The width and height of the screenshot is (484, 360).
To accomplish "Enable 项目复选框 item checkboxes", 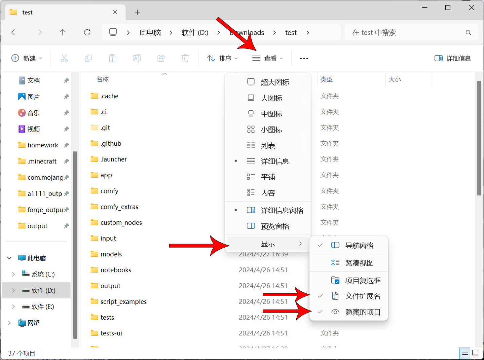I will [x=362, y=281].
